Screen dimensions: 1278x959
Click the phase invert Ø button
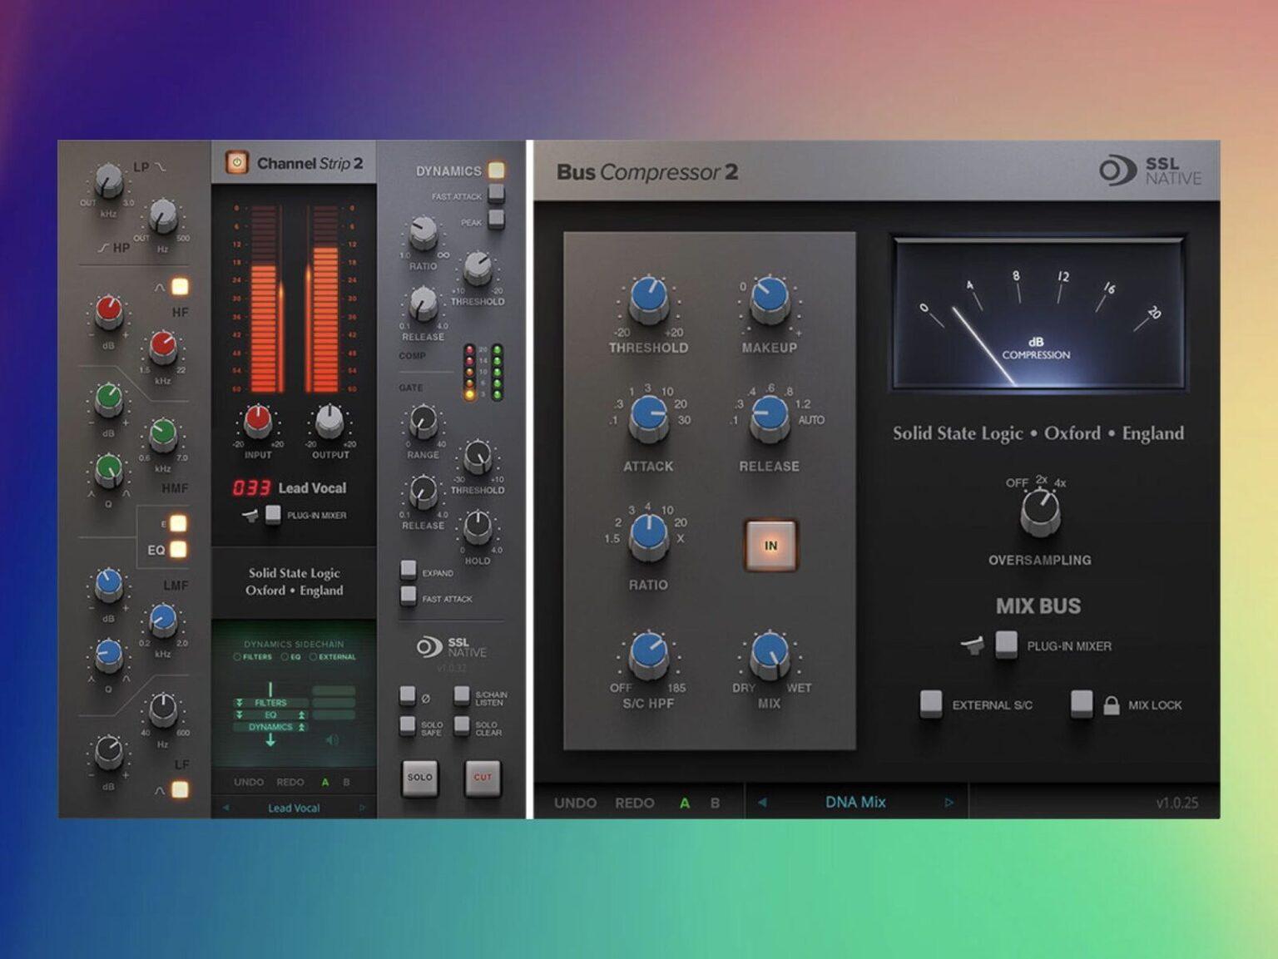[x=407, y=695]
